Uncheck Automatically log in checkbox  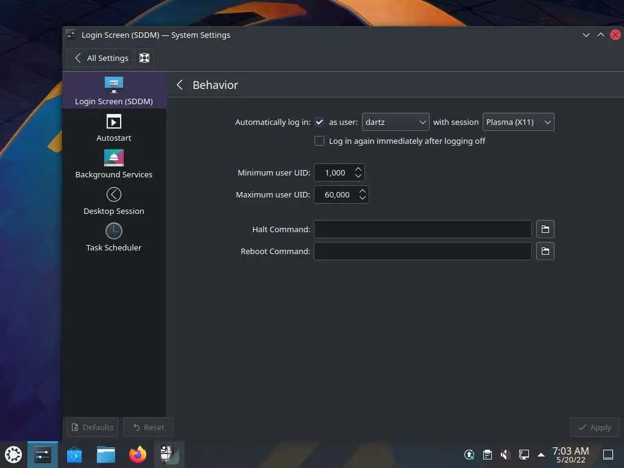(319, 122)
